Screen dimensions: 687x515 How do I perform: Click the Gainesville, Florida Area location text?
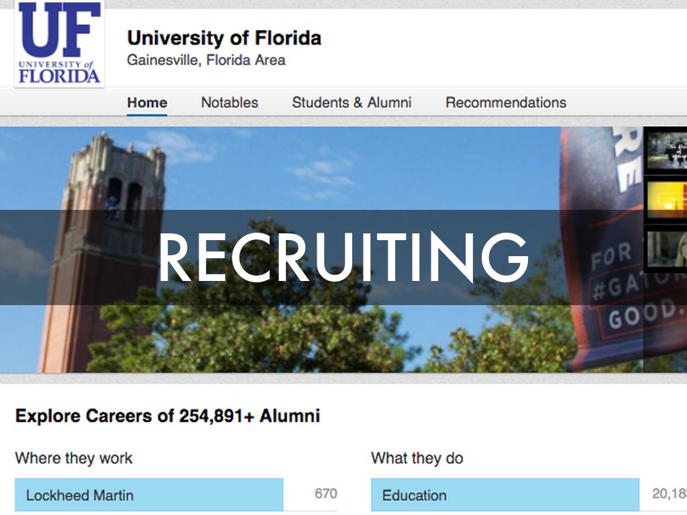click(206, 60)
